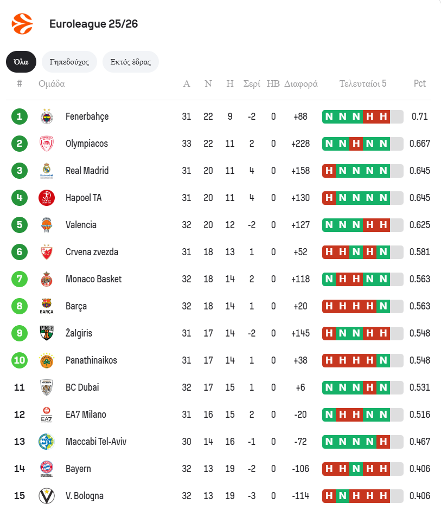
Task: Click the Maccabi Tel-Aviv logo
Action: tap(47, 442)
